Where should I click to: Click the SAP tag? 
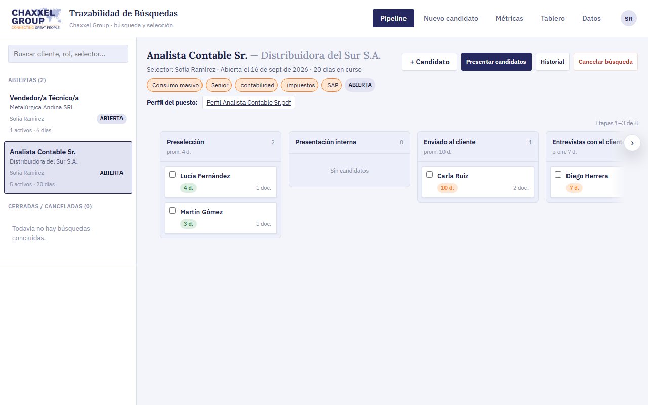point(333,85)
